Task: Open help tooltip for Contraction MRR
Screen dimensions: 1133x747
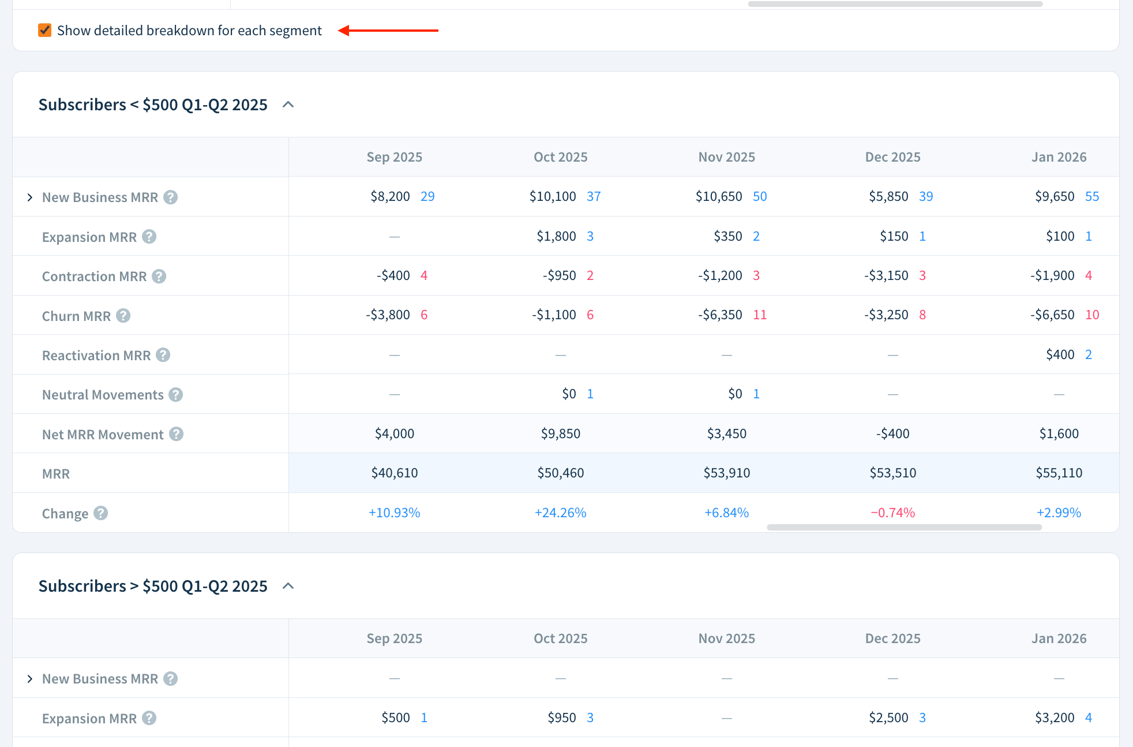Action: (159, 276)
